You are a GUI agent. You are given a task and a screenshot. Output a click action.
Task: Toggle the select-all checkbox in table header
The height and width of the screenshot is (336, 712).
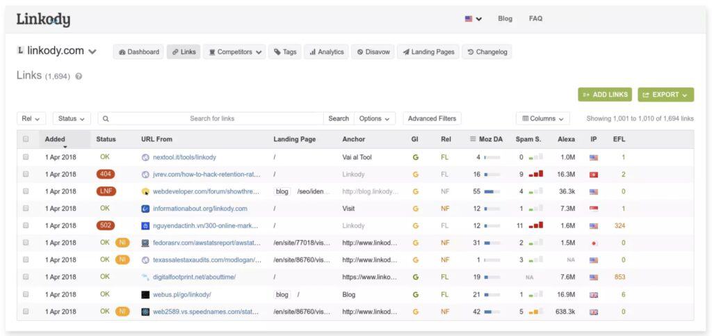(x=26, y=139)
